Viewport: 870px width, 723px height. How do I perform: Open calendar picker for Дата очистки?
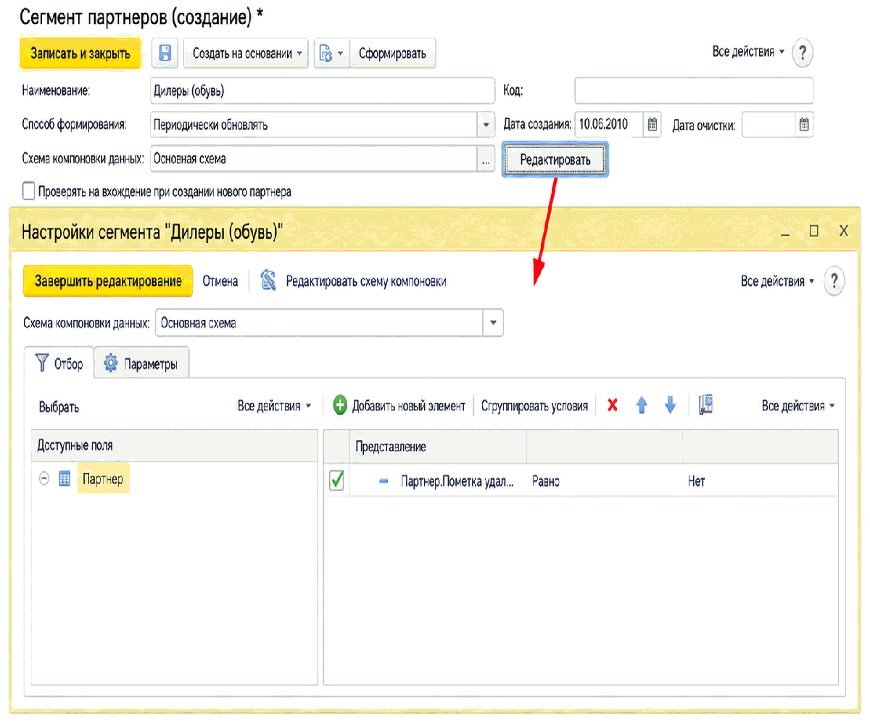(x=804, y=125)
